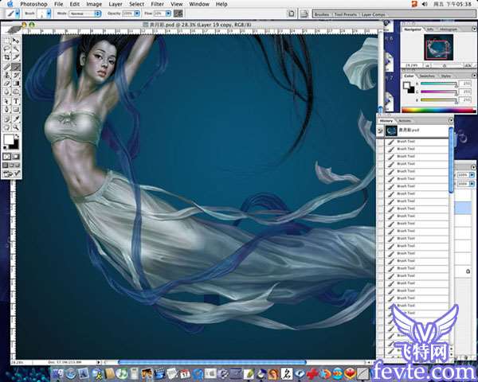This screenshot has width=478, height=382.
Task: Open the Image menu
Action: tap(94, 4)
